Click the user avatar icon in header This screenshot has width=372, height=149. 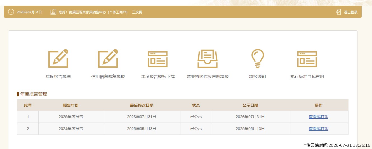(53, 12)
